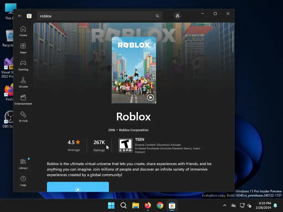
Task: Click the search magnifier icon
Action: click(157, 16)
